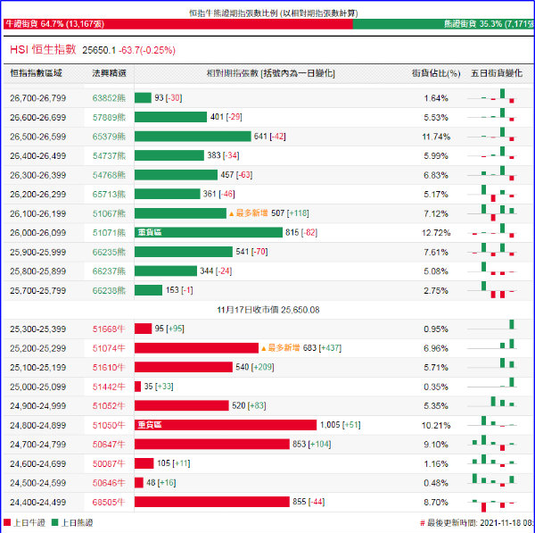
Task: Click the green bar in the 26,500-26,599 row
Action: (x=193, y=137)
